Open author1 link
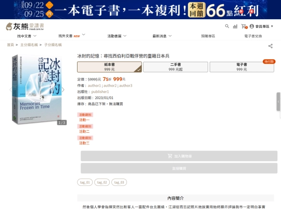This screenshot has height=210, width=281. [94, 86]
